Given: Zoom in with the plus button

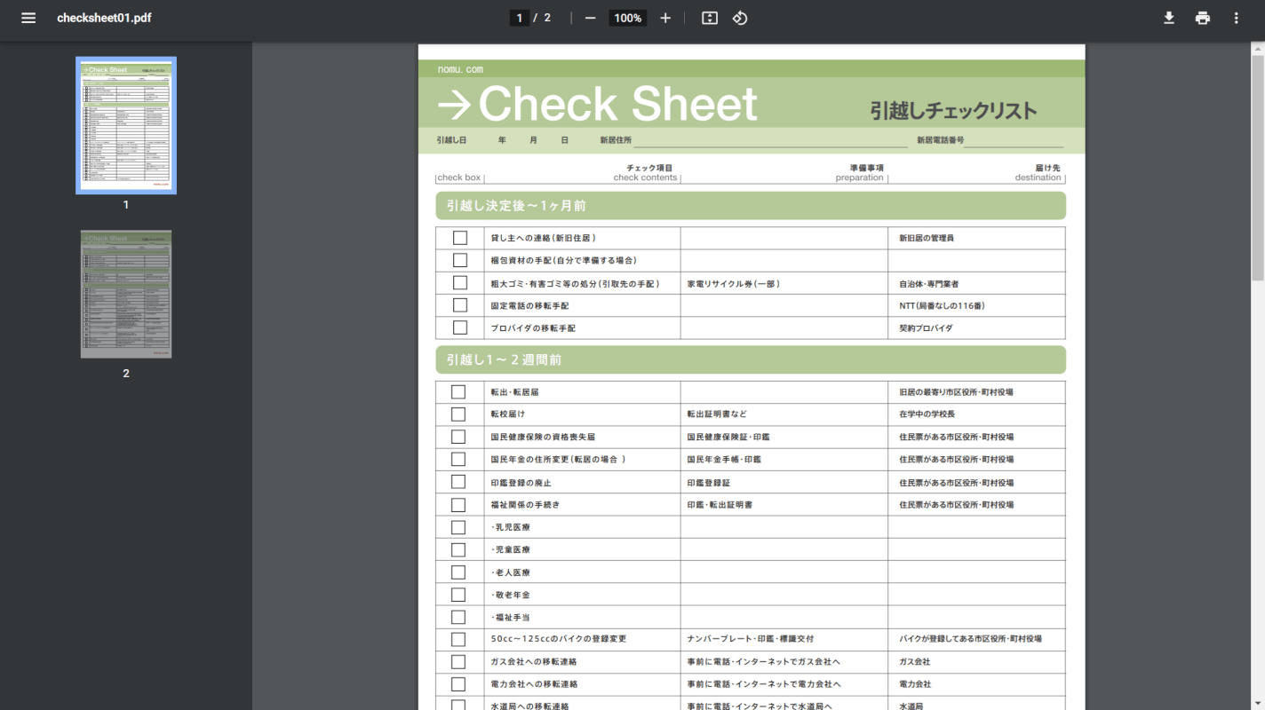Looking at the screenshot, I should point(665,18).
